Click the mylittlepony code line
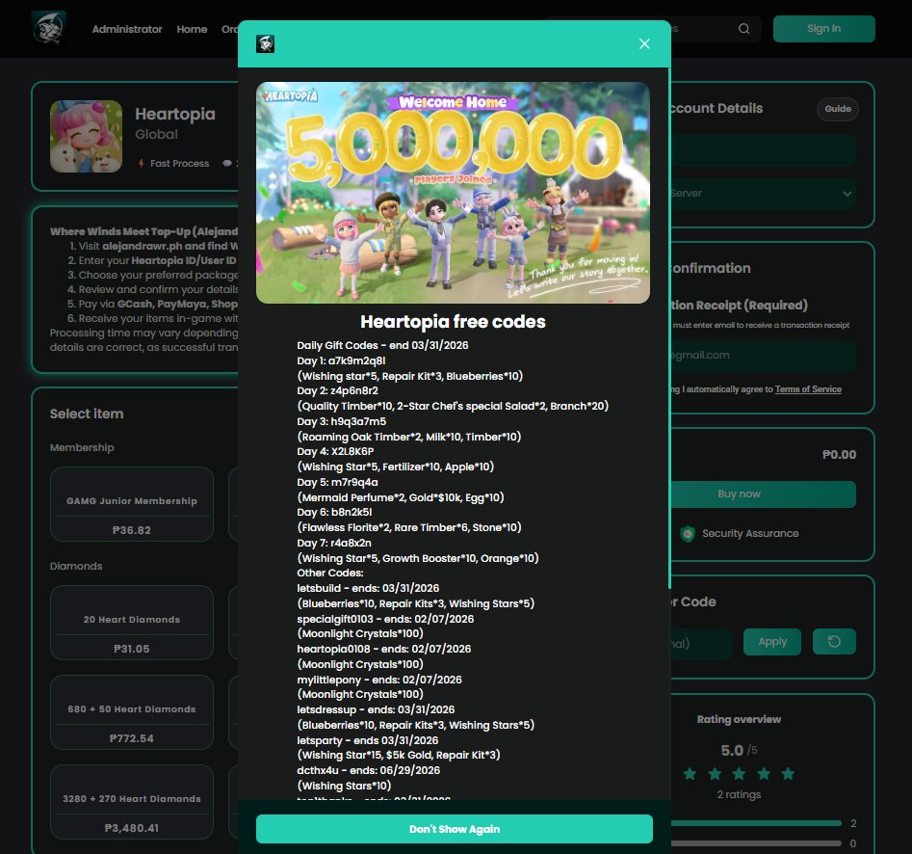This screenshot has width=912, height=854. coord(379,680)
